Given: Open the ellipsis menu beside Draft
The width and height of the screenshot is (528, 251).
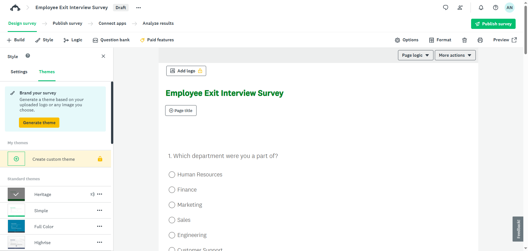Looking at the screenshot, I should tap(139, 8).
